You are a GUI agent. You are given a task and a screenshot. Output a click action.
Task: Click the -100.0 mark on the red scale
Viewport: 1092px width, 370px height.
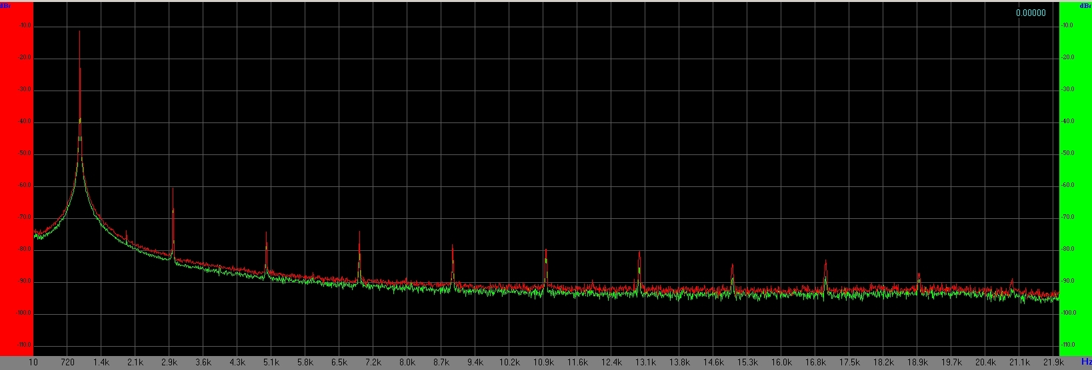tap(24, 313)
